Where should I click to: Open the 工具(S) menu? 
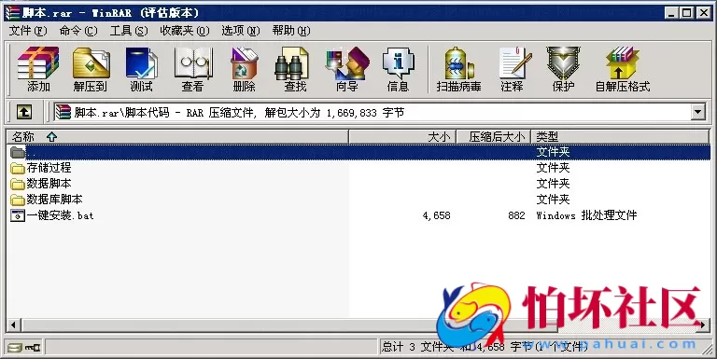pos(129,31)
